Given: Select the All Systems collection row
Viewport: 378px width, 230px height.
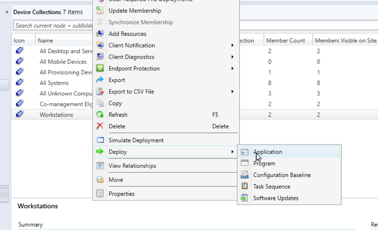Looking at the screenshot, I should [x=54, y=83].
